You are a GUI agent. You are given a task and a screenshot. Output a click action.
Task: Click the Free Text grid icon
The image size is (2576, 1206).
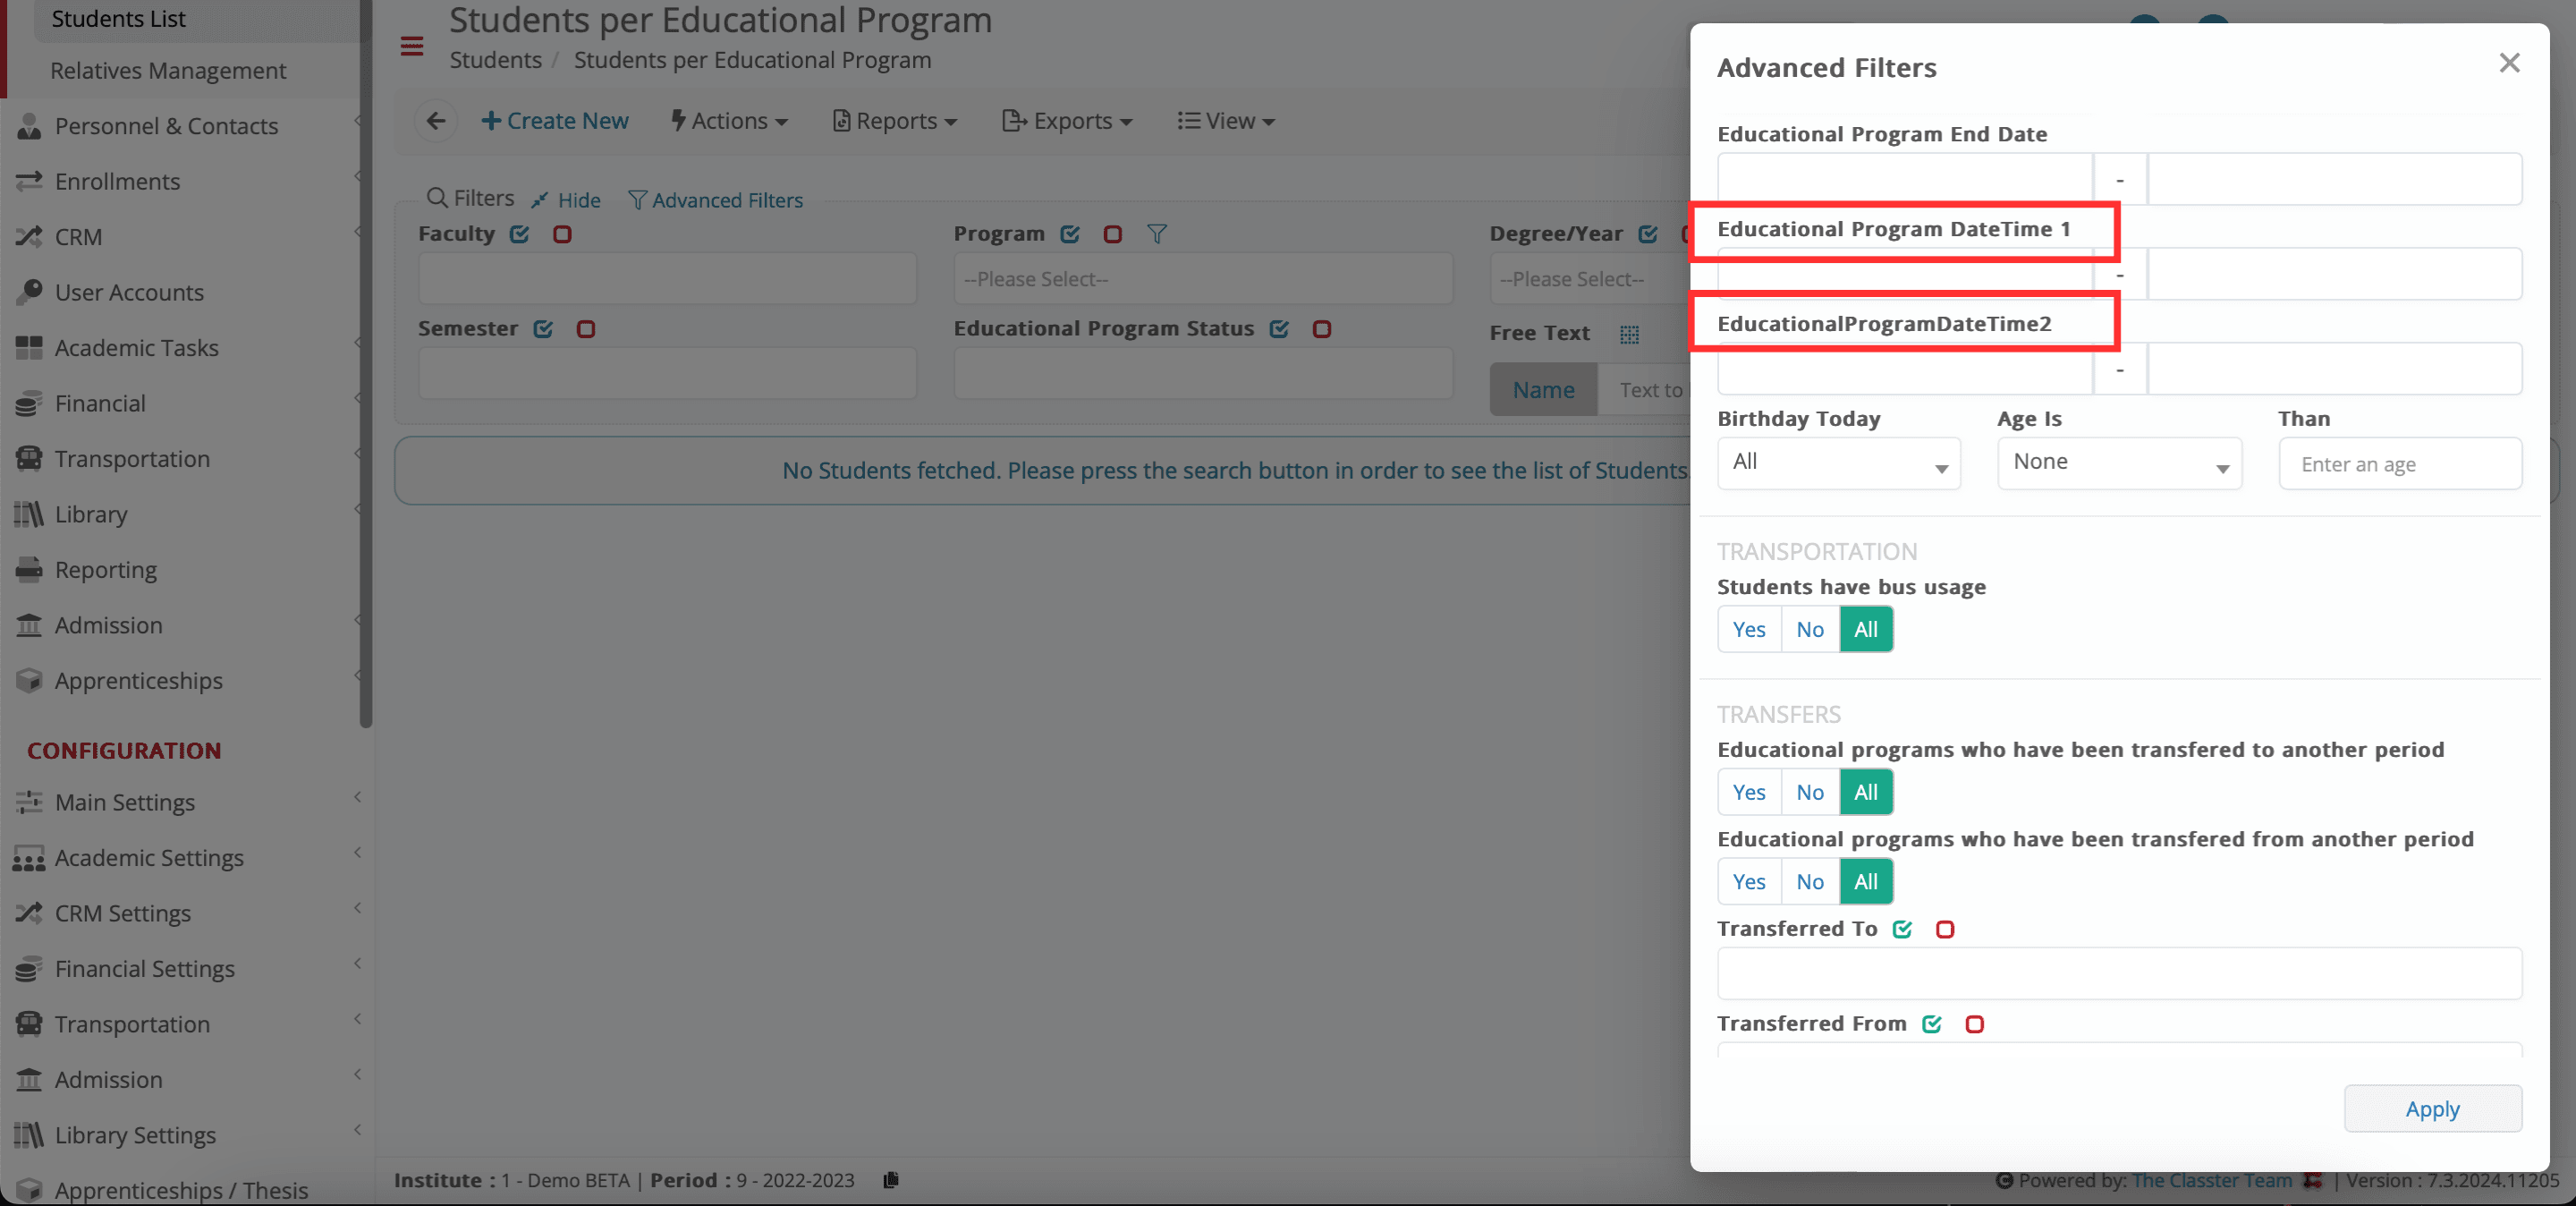(1629, 334)
